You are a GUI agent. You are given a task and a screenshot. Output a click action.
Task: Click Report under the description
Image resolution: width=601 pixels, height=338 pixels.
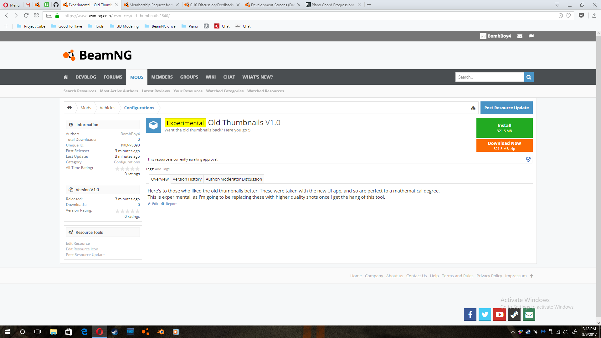tap(169, 204)
